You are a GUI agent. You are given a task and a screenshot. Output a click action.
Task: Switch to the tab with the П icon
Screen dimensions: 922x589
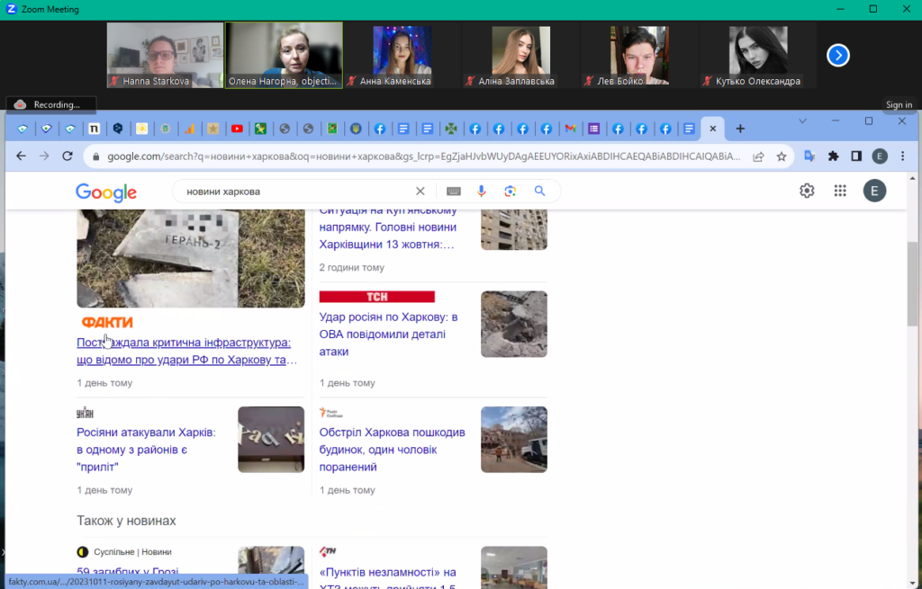click(94, 129)
